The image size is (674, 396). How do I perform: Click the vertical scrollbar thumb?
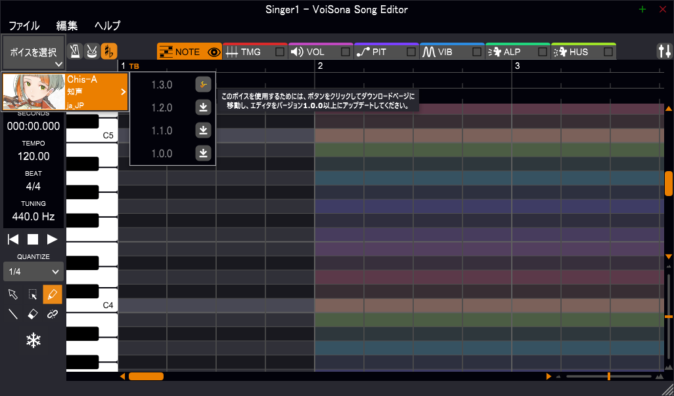pos(668,183)
